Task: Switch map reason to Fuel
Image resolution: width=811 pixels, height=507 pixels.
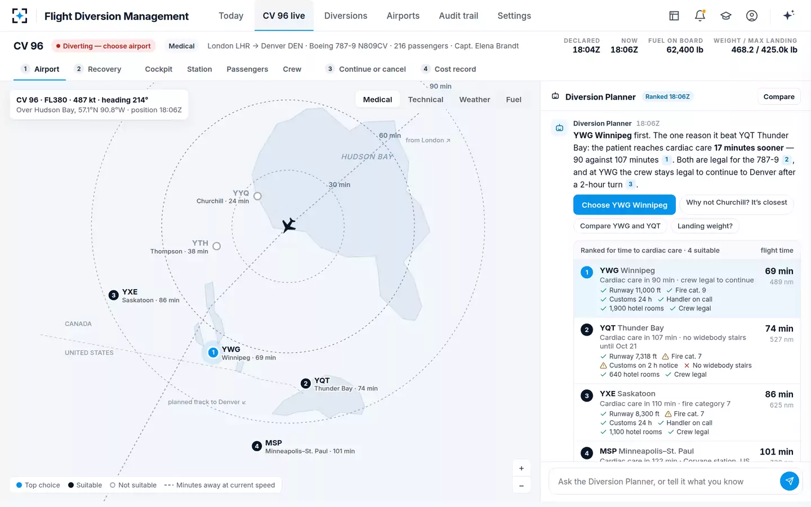Action: [514, 100]
